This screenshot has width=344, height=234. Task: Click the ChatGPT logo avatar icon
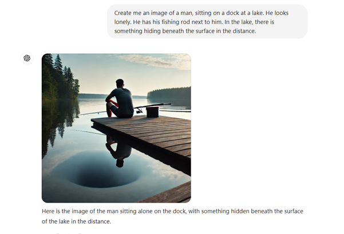point(27,58)
